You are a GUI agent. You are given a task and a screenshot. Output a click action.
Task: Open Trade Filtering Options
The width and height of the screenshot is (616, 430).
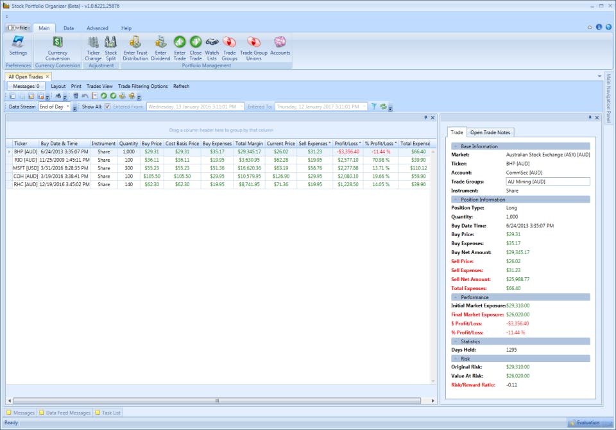(x=142, y=86)
